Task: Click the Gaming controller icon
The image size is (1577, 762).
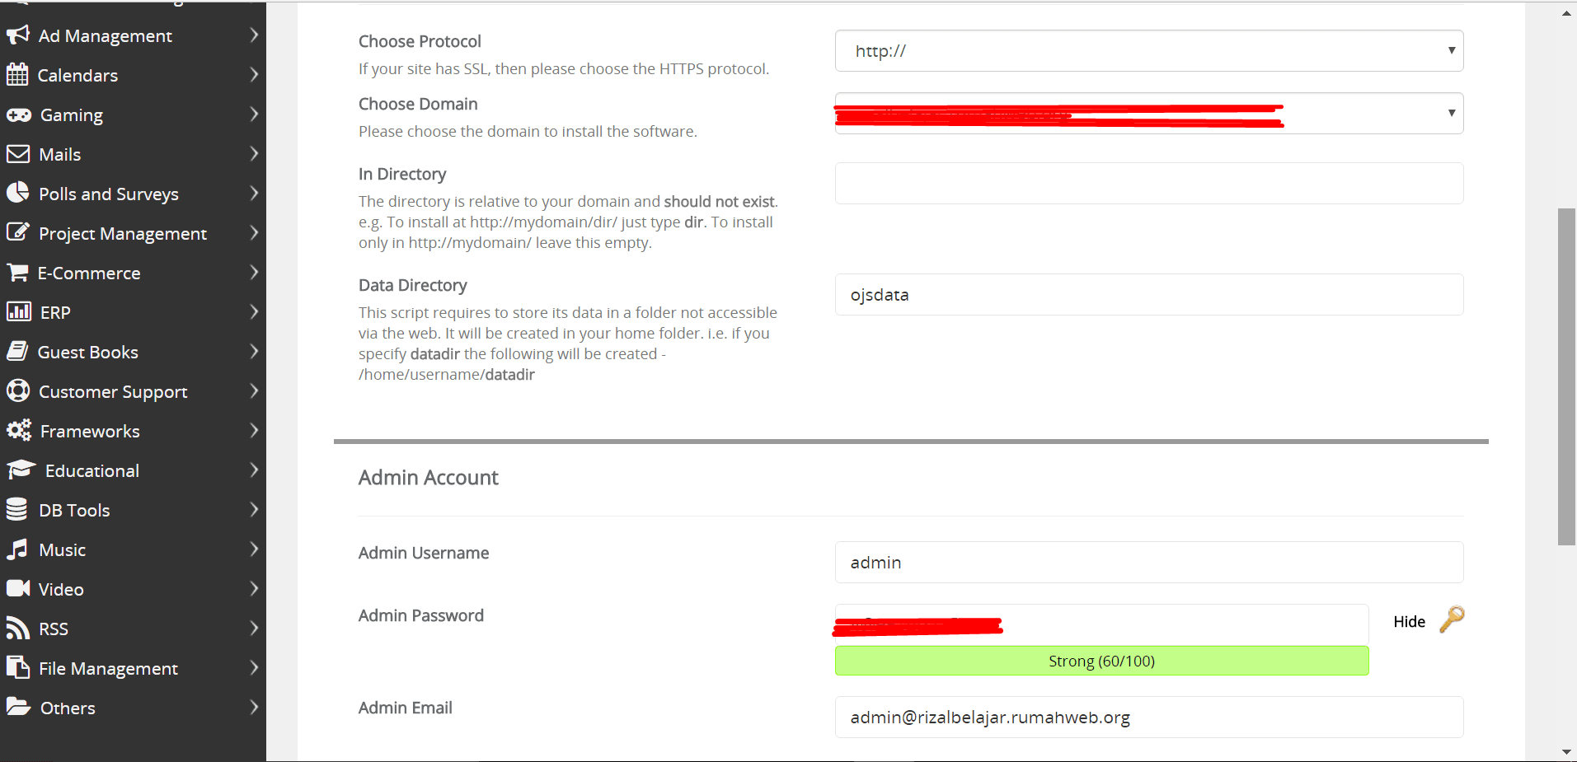Action: [x=18, y=115]
